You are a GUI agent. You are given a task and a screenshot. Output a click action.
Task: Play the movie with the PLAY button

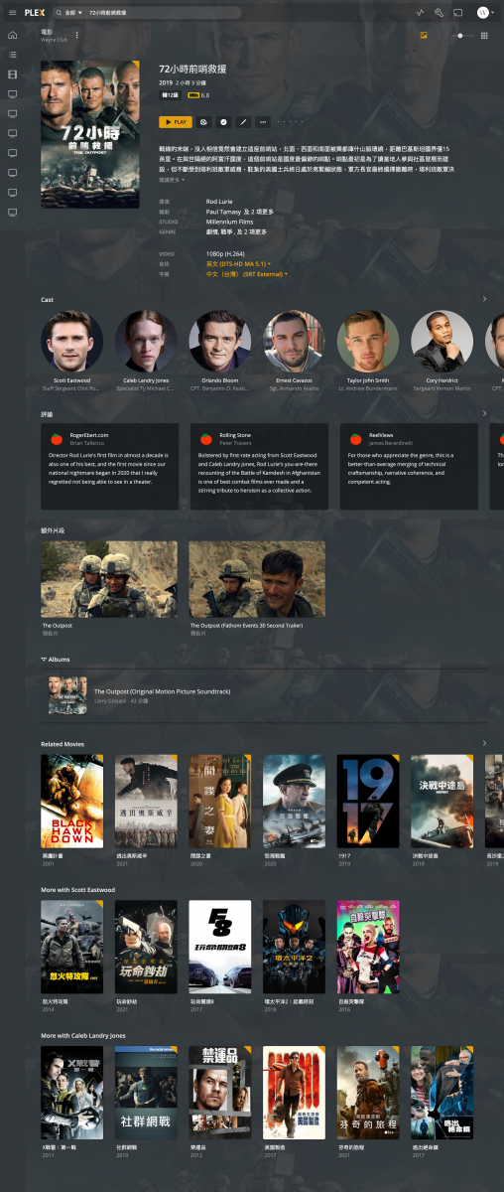pyautogui.click(x=175, y=122)
